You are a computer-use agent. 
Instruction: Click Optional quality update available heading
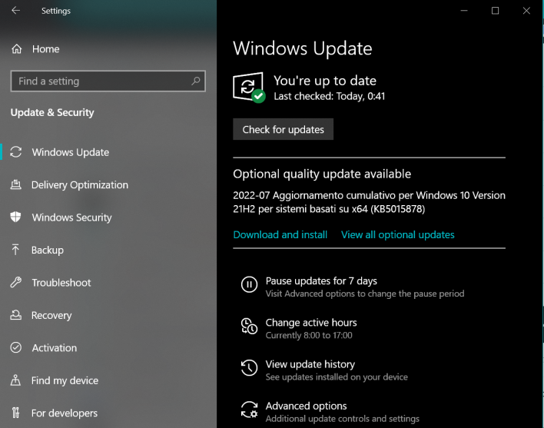[322, 174]
